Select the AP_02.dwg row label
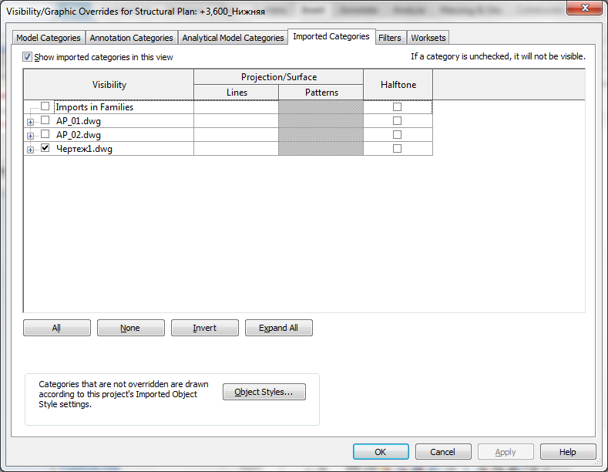Image resolution: width=608 pixels, height=472 pixels. pos(79,135)
